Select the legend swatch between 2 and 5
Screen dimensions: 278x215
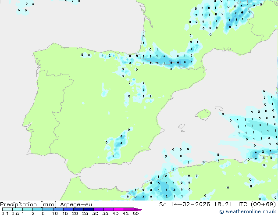pos(38,209)
